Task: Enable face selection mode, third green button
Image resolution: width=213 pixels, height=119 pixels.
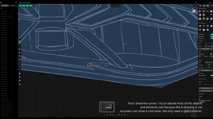Action: [27, 6]
